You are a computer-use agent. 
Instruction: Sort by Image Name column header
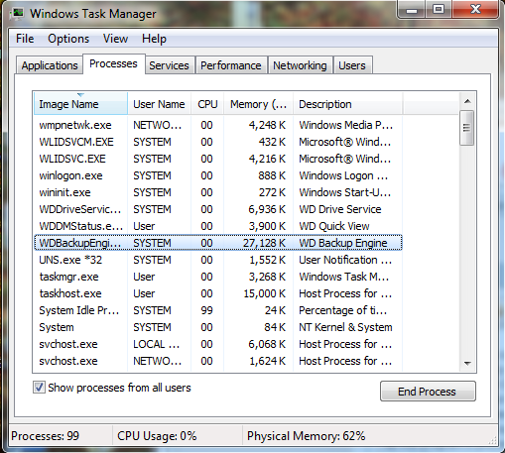80,104
